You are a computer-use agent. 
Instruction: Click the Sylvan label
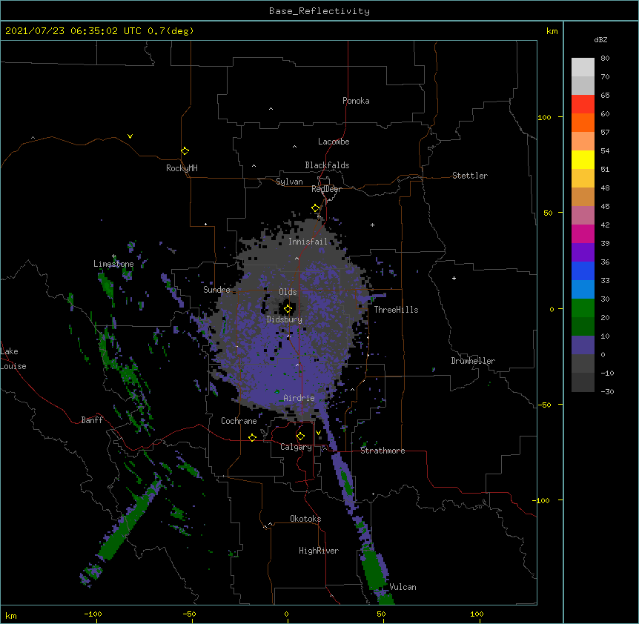(289, 182)
